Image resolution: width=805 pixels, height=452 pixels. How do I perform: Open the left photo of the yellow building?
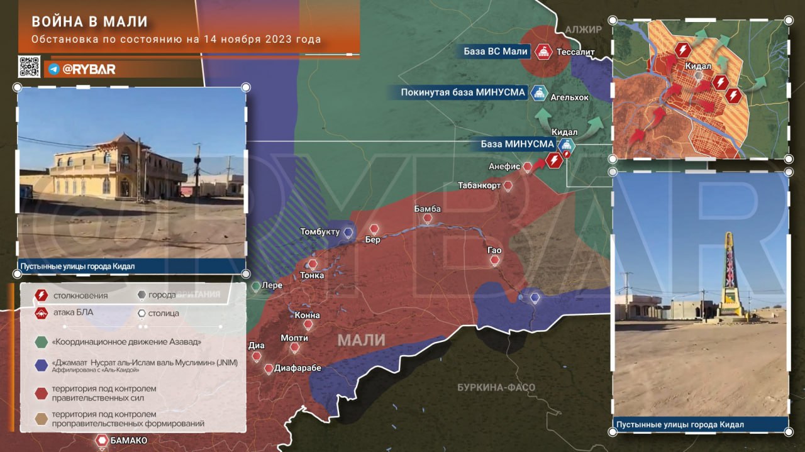click(x=131, y=173)
